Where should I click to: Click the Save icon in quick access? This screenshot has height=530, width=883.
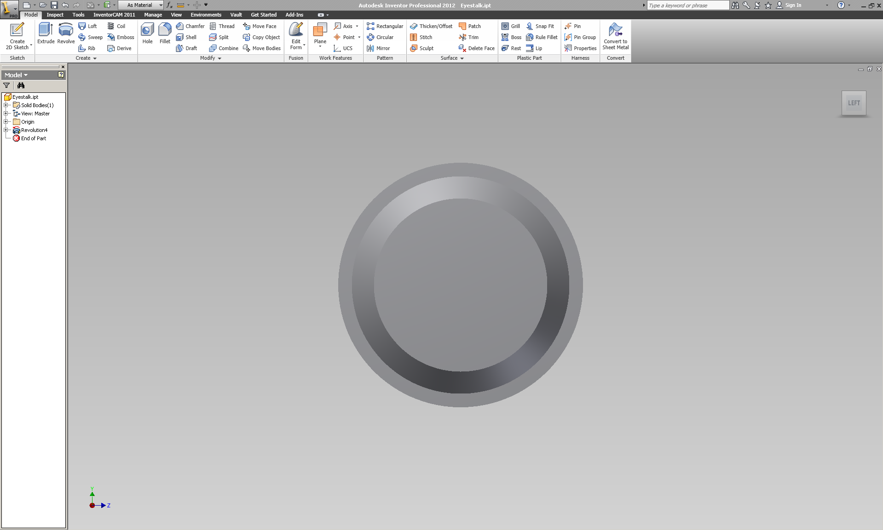54,5
